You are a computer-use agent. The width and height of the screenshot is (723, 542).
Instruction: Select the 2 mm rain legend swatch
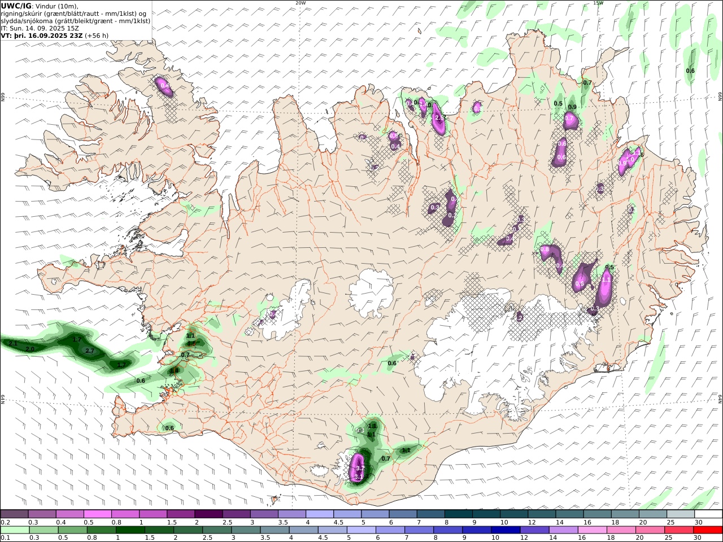[x=188, y=530]
